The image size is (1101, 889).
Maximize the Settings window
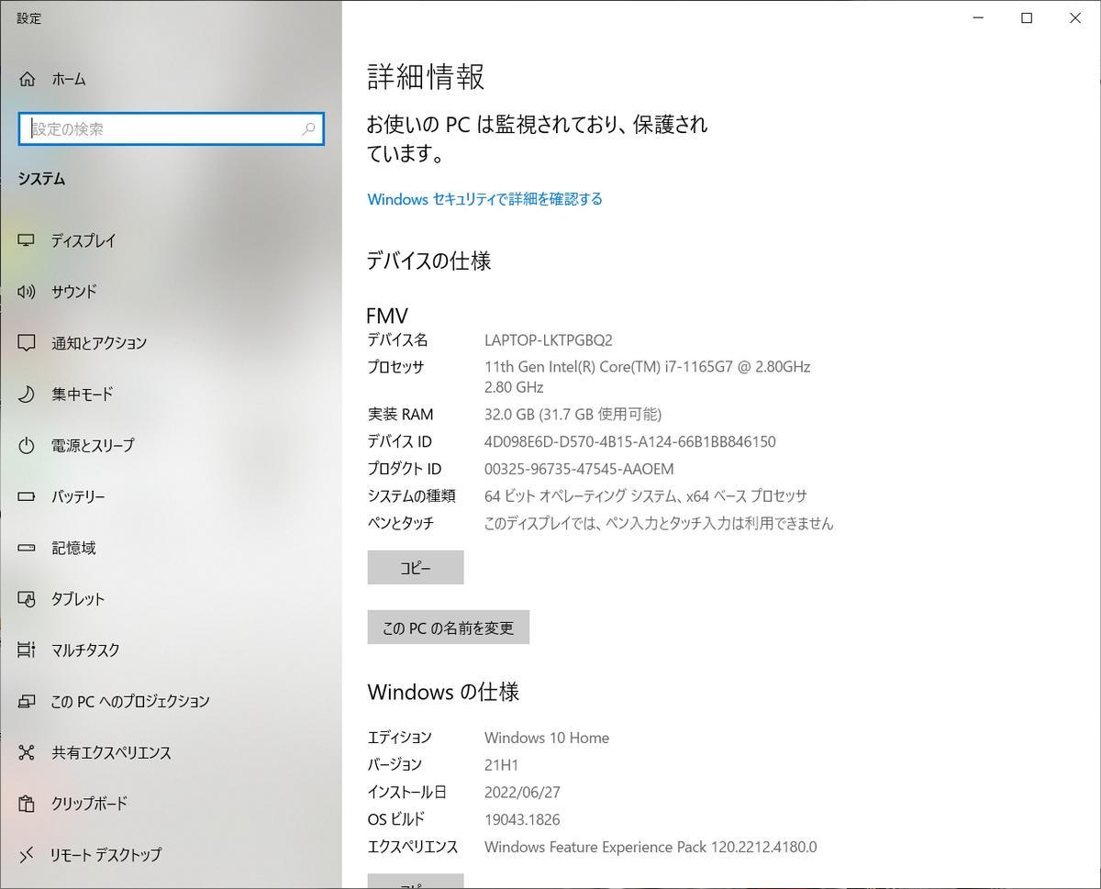[x=1027, y=18]
